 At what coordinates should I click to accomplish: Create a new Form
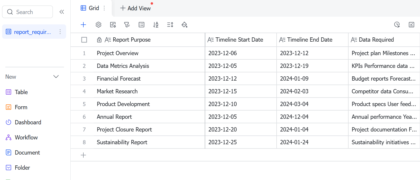click(x=16, y=107)
